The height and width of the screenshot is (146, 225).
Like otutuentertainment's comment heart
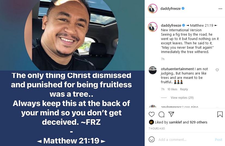pos(217,70)
